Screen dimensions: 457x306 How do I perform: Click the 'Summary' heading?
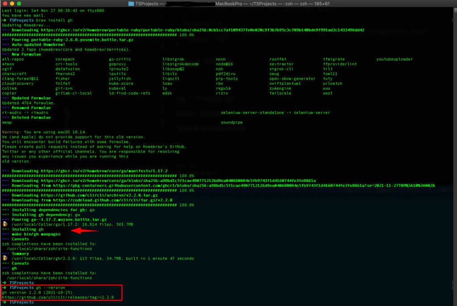21,253
